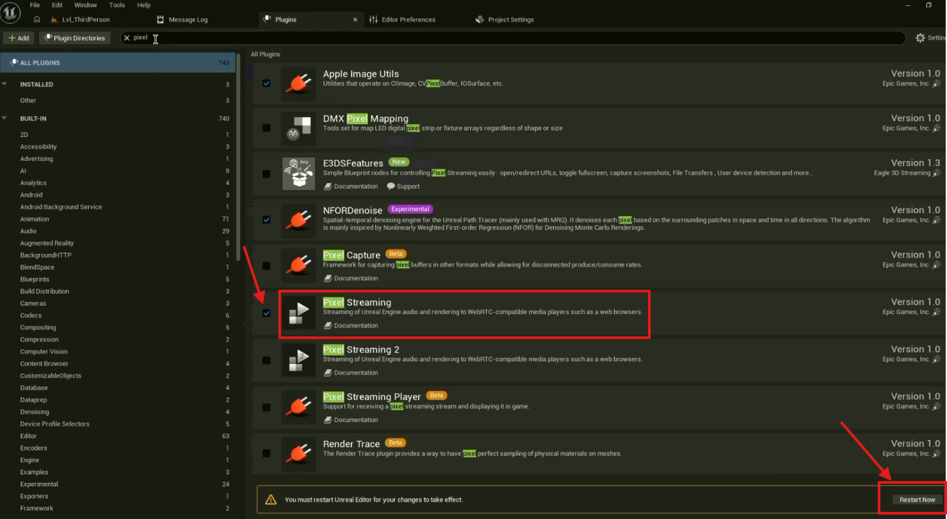Click the Add plugin button
947x519 pixels.
coord(19,38)
